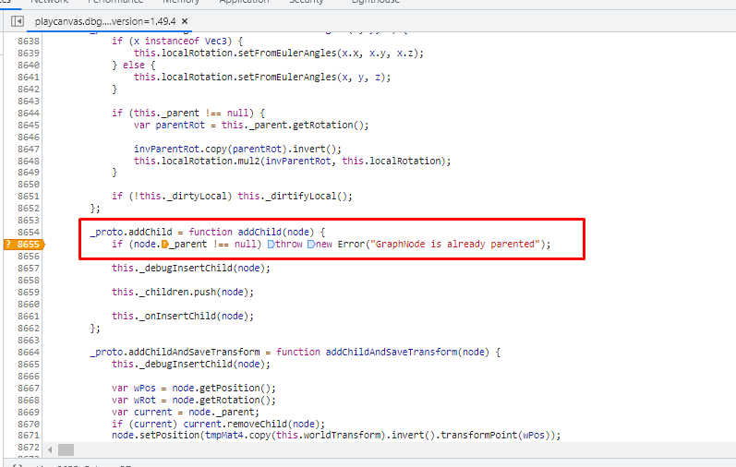Click the horizontal scrollbar thumb

[x=66, y=449]
